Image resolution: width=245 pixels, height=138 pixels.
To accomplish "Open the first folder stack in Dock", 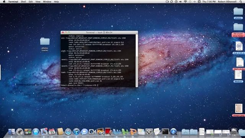I will (185, 132).
